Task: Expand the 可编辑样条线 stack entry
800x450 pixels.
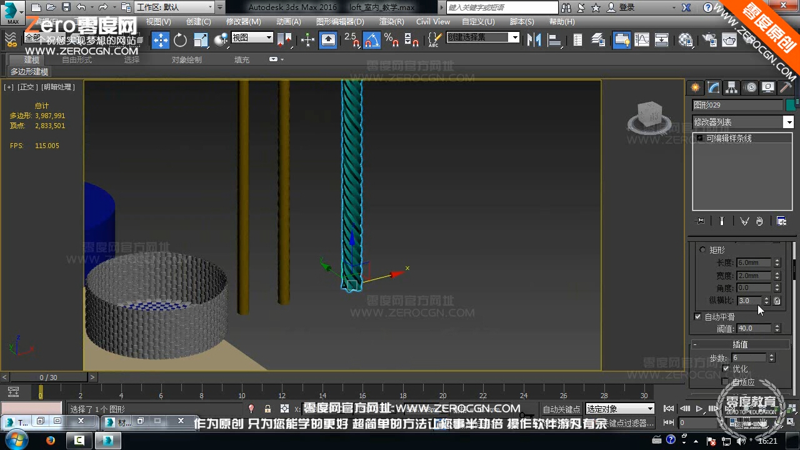Action: (x=700, y=138)
